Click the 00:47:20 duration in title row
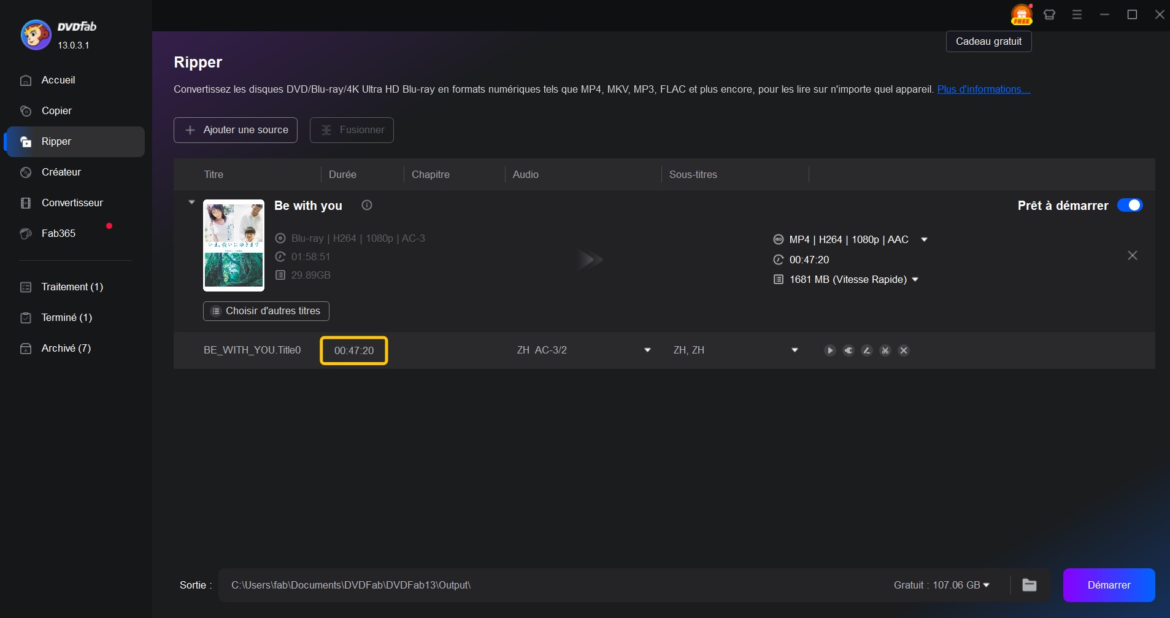The height and width of the screenshot is (618, 1170). pos(354,350)
